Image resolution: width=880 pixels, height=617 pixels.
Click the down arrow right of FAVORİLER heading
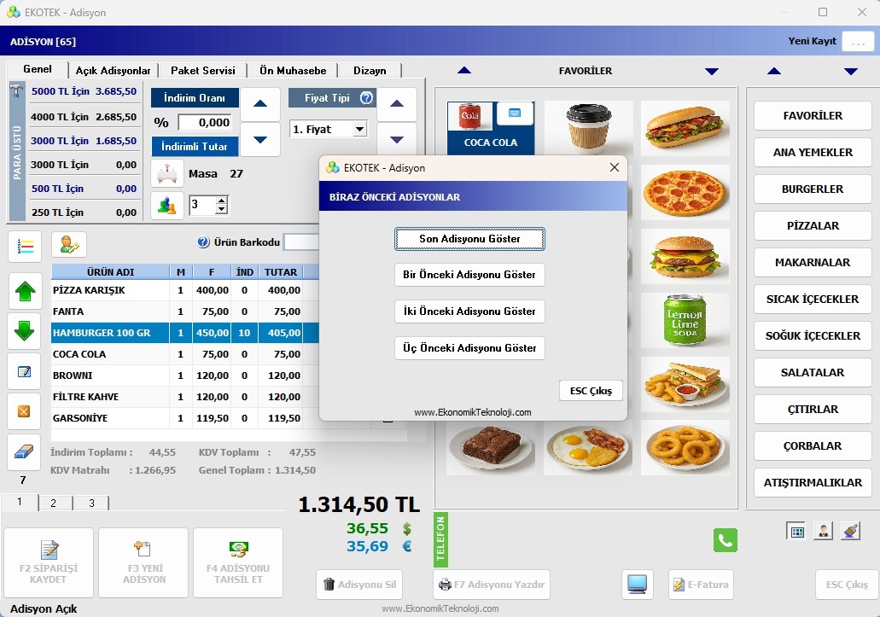click(x=712, y=71)
